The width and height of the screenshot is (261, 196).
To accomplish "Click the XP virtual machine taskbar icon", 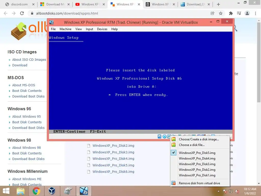I will tap(84, 191).
